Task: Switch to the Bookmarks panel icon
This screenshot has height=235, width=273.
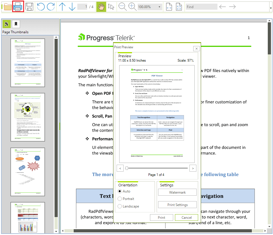Action: point(16,24)
